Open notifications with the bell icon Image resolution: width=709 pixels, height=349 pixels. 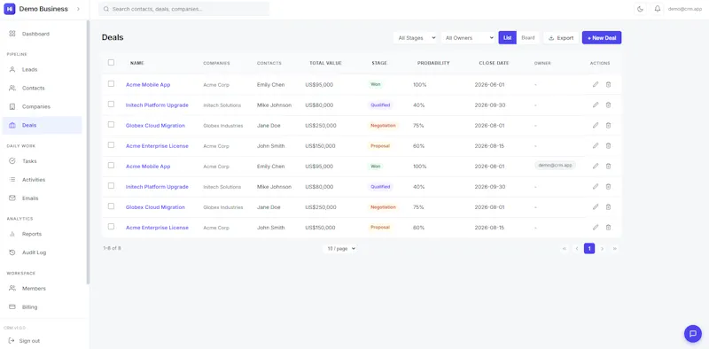pyautogui.click(x=658, y=9)
